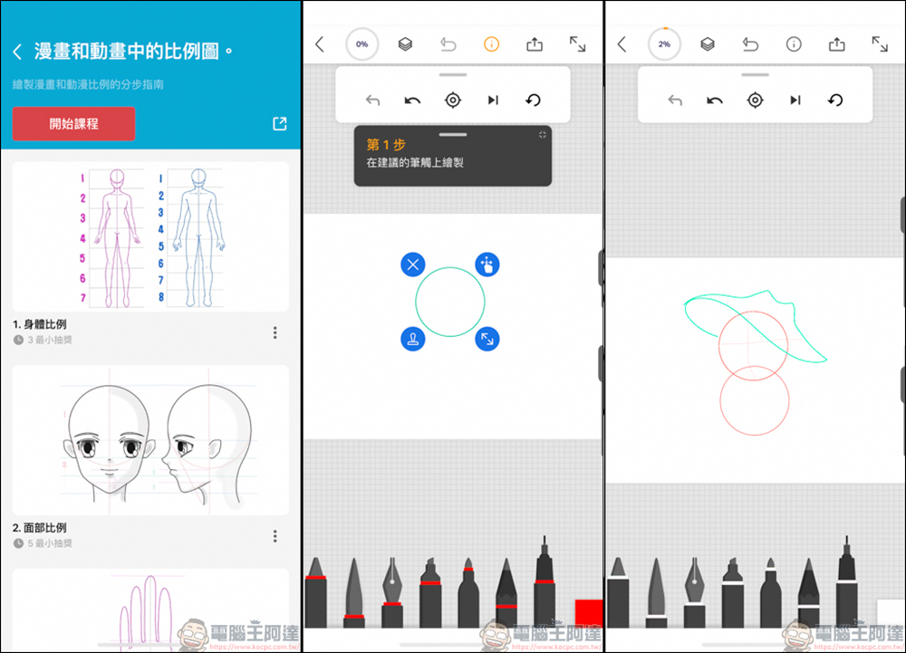
Task: Click the drag handle of the right step panel
Action: pos(756,74)
